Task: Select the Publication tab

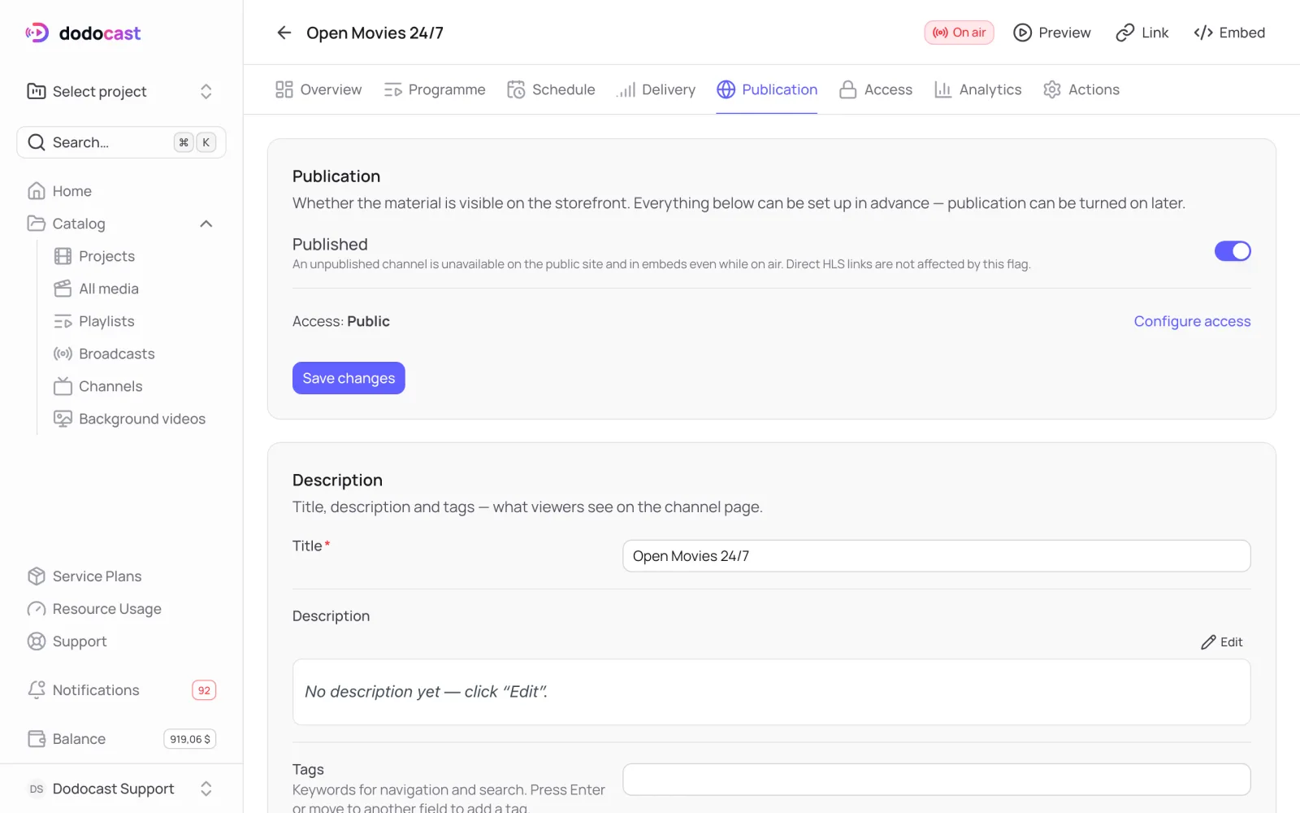Action: (x=767, y=89)
